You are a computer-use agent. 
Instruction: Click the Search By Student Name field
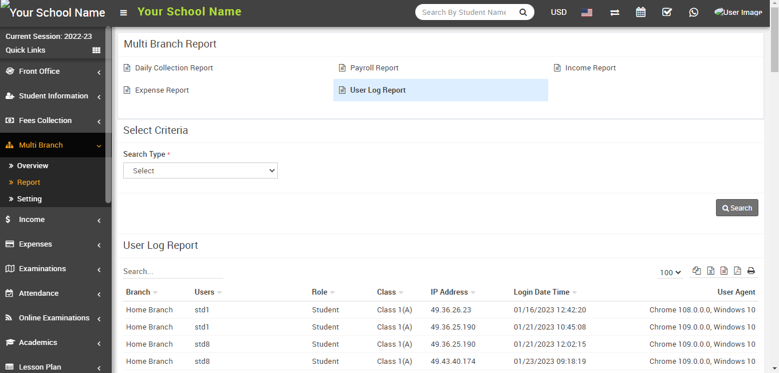pyautogui.click(x=465, y=12)
